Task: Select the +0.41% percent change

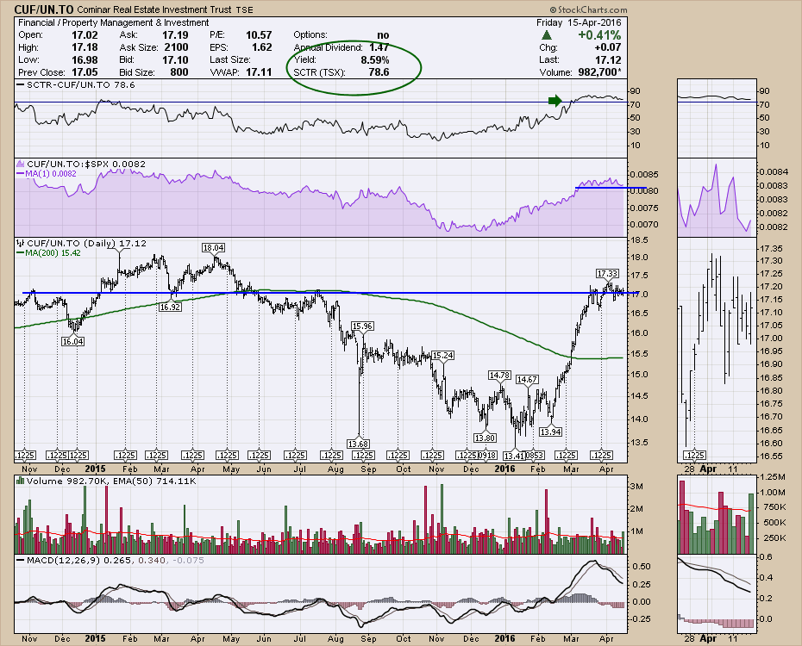Action: coord(599,34)
